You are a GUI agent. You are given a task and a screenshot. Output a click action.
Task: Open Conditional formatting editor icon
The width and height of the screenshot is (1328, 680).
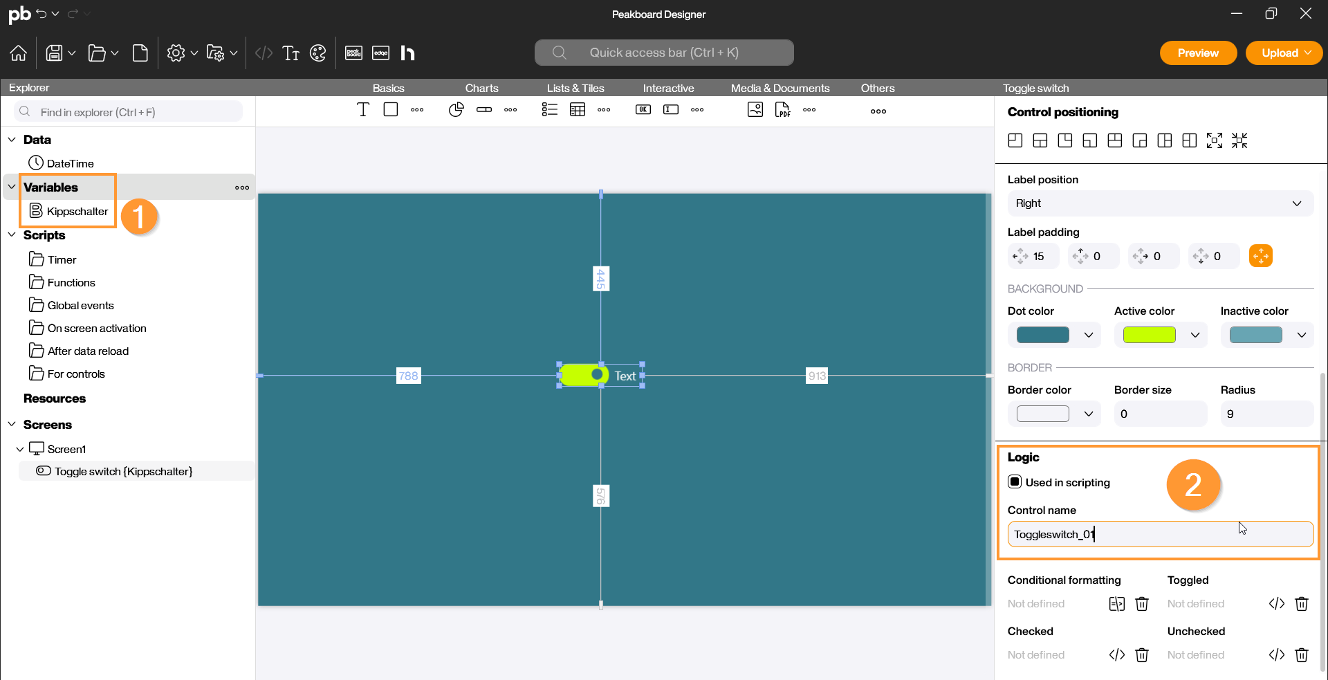click(x=1116, y=604)
